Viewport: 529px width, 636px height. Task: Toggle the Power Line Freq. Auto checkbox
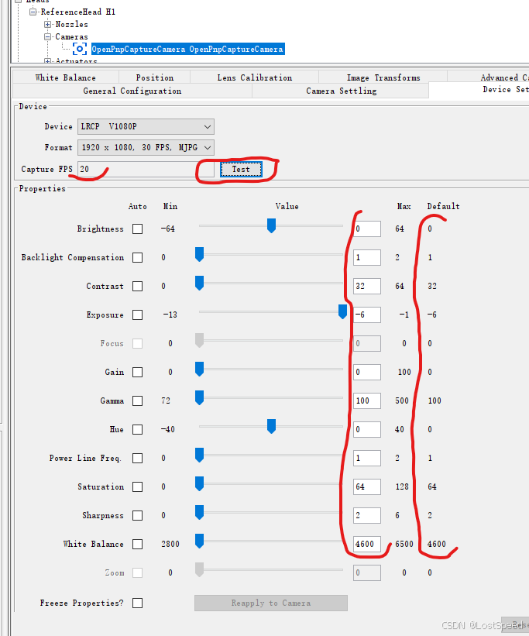point(138,458)
